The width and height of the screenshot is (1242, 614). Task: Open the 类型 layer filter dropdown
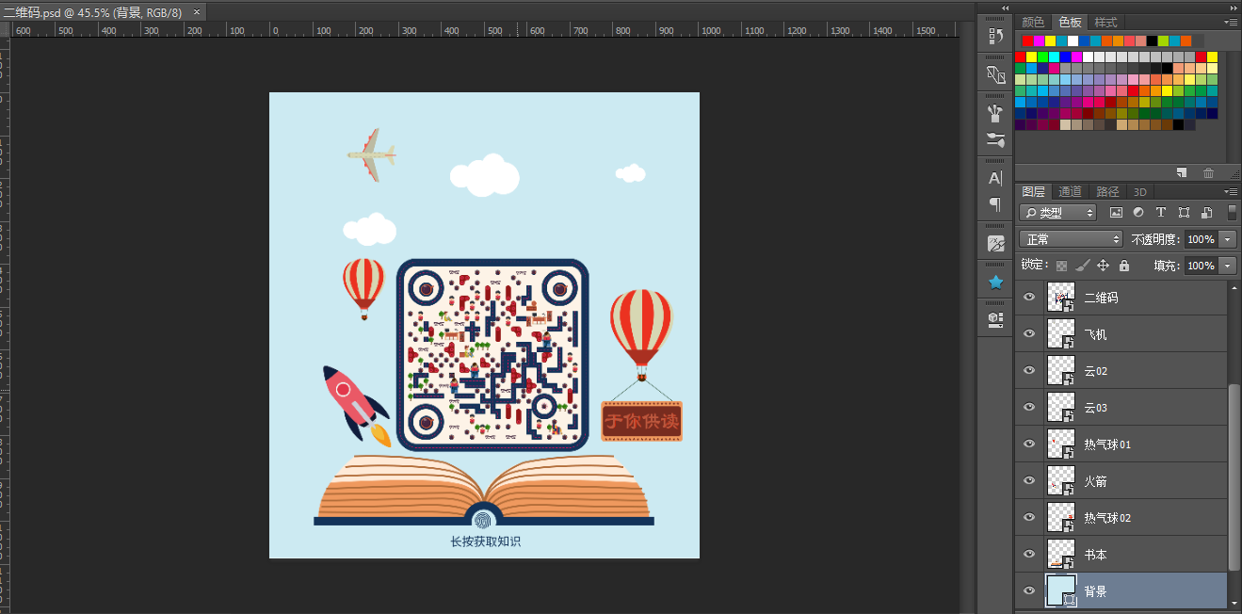(x=1058, y=213)
